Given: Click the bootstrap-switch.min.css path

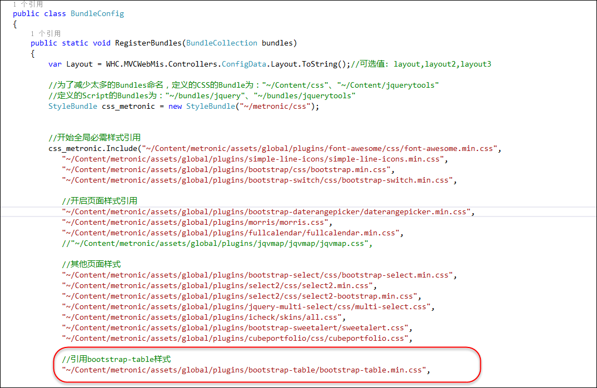Looking at the screenshot, I should point(258,180).
